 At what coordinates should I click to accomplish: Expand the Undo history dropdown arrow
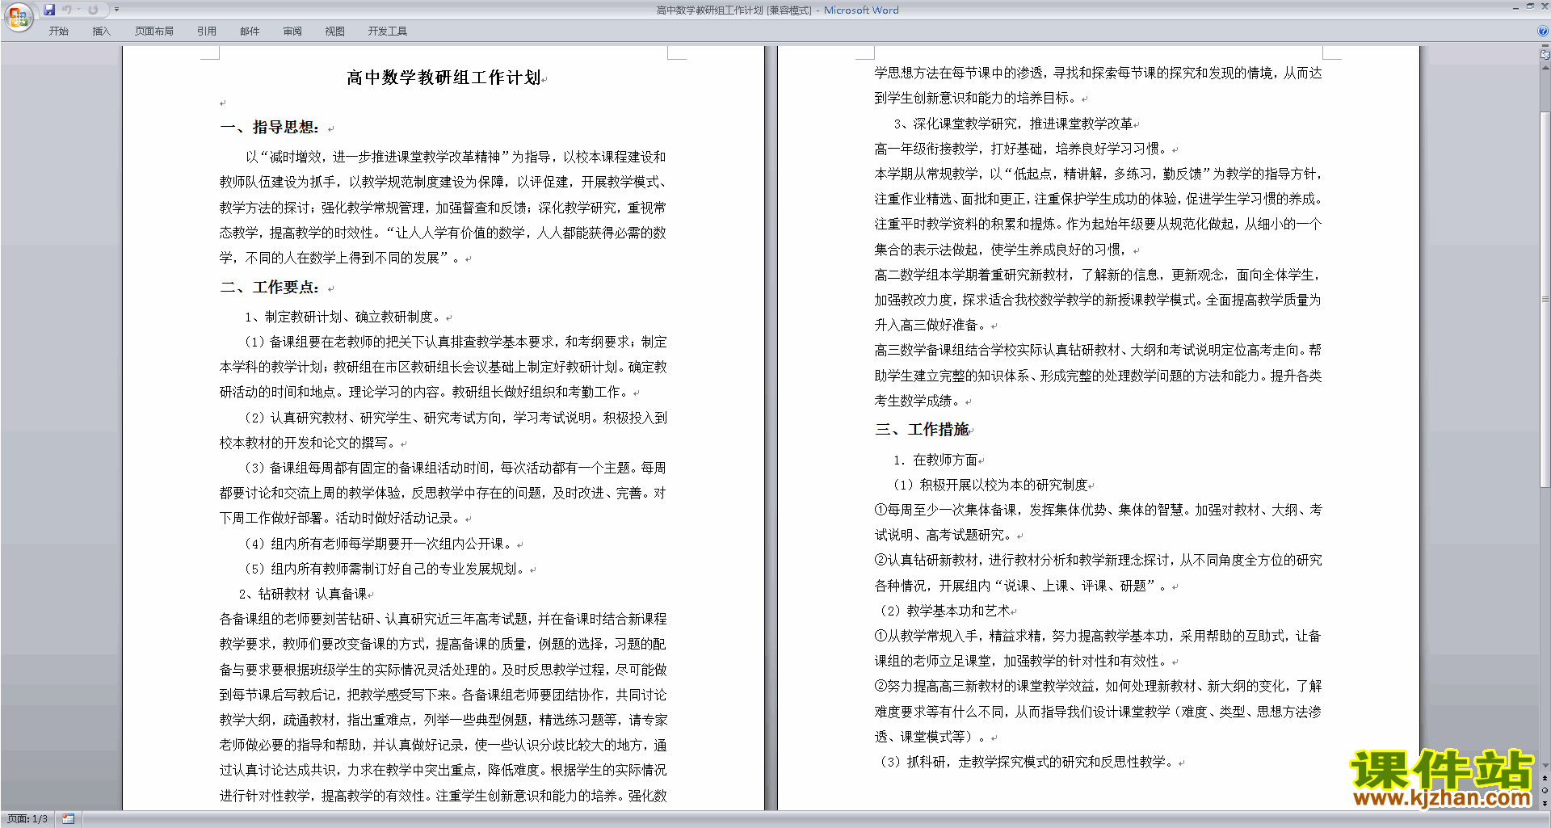pos(78,10)
